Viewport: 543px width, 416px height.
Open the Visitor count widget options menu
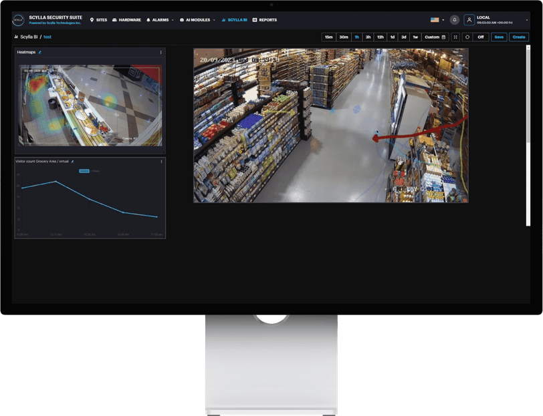point(161,162)
